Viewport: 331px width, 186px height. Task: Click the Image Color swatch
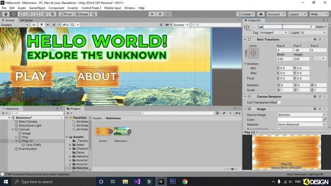point(300,119)
